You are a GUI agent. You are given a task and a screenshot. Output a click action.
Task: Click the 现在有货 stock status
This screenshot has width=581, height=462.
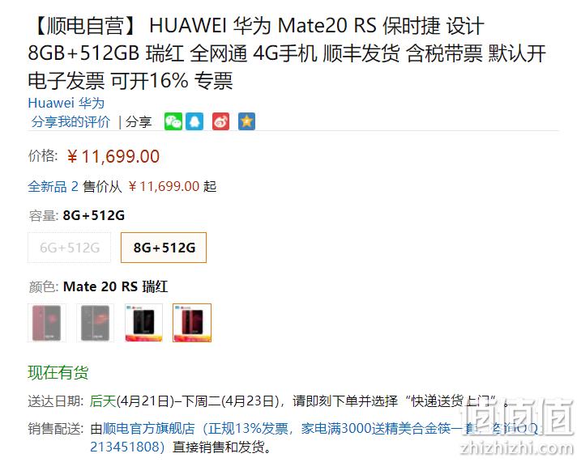click(58, 372)
